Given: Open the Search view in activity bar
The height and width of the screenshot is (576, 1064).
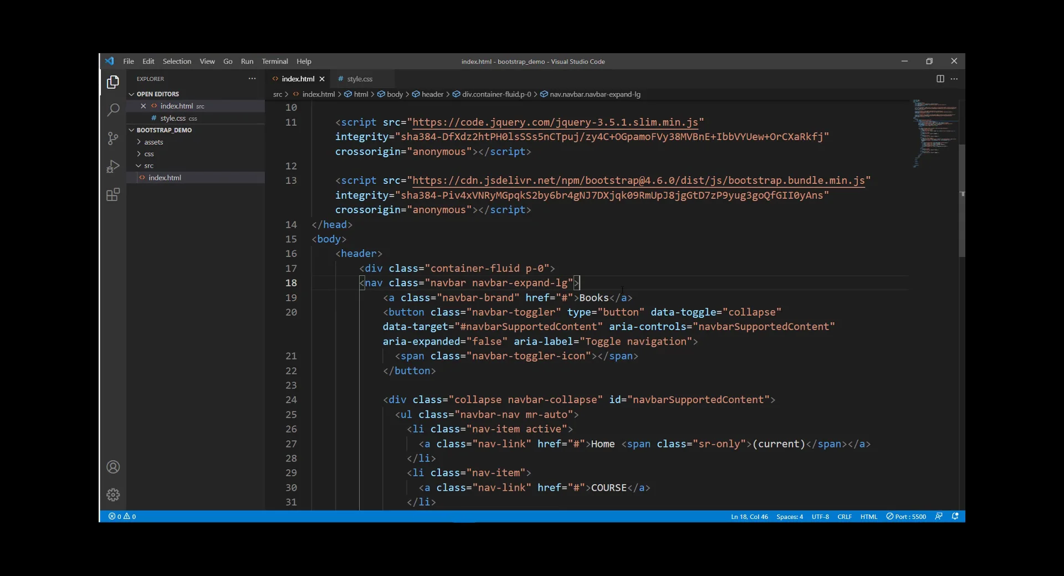Looking at the screenshot, I should point(113,110).
